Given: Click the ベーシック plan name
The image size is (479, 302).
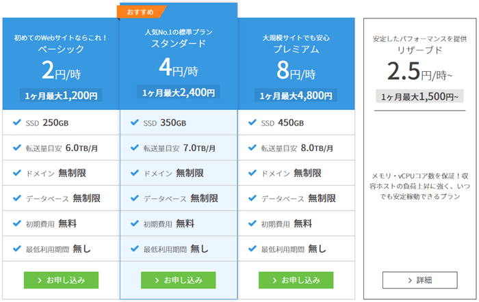Looking at the screenshot, I should (61, 49).
